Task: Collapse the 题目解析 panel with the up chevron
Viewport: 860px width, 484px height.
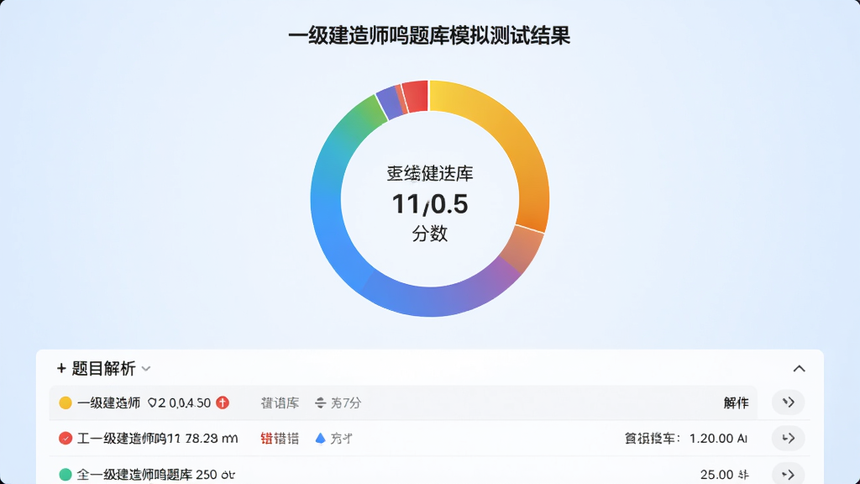Action: pos(800,369)
